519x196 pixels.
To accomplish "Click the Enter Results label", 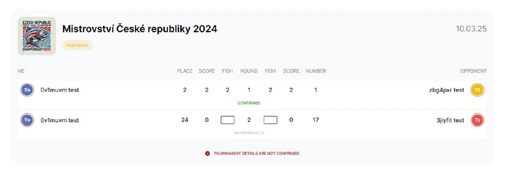I will pyautogui.click(x=249, y=133).
